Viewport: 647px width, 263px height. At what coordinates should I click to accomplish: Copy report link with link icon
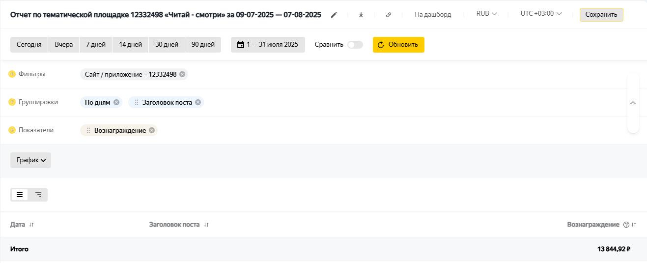(388, 15)
